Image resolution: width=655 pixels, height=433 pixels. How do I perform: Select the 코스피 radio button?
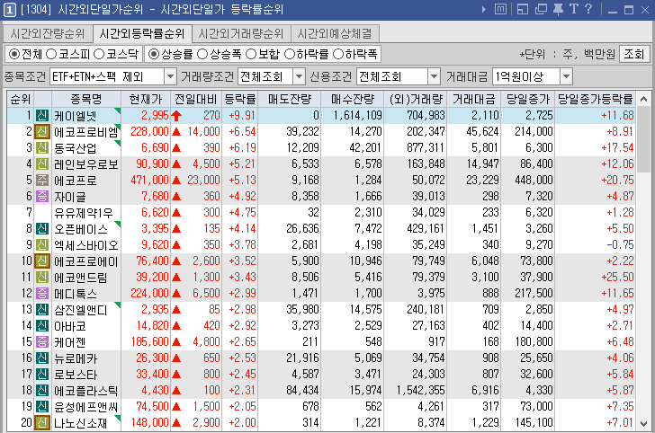51,54
